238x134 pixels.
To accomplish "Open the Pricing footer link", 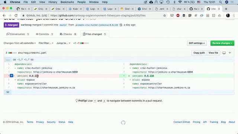I will point(196,122).
